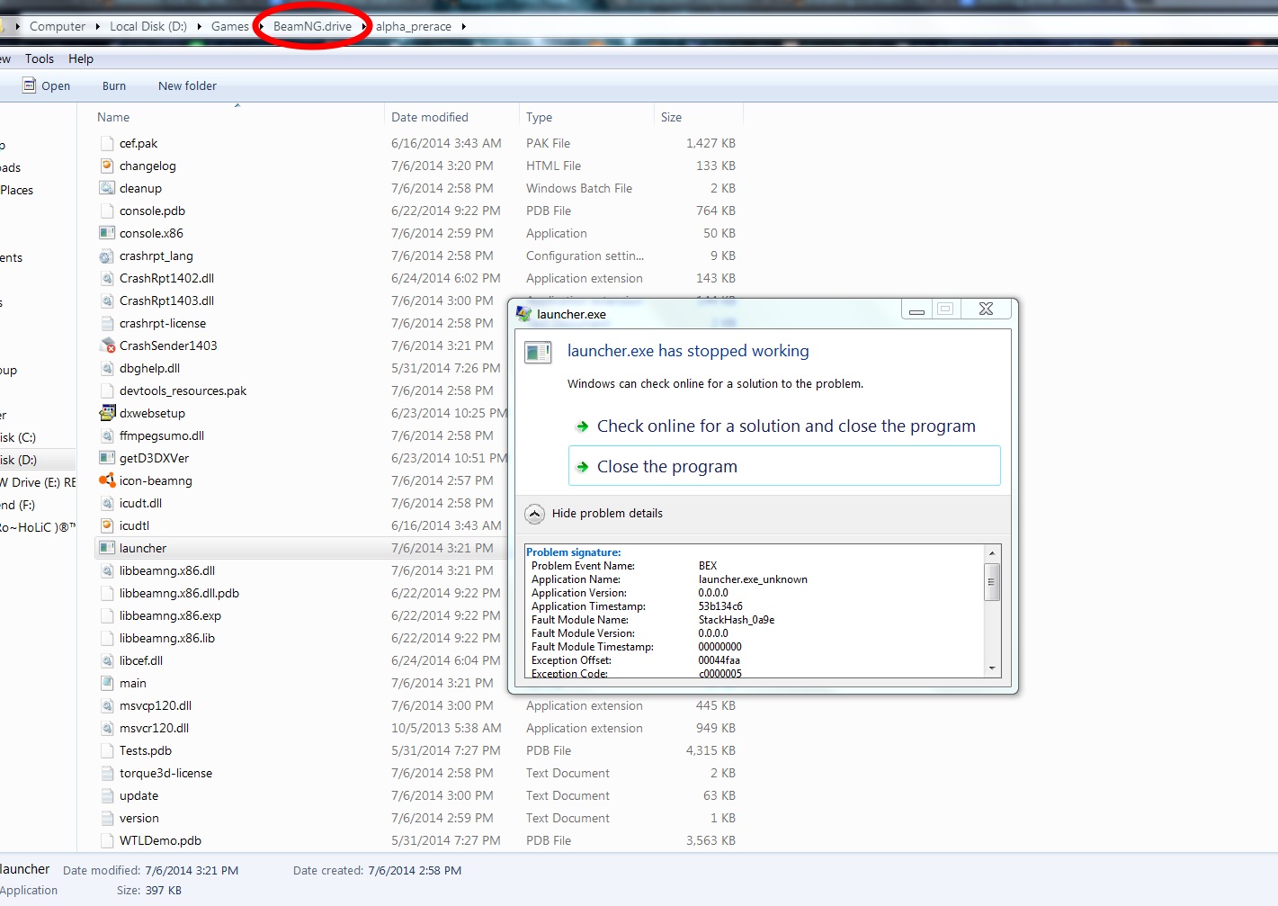
Task: Select the libbeamng.x86.dll.pdb file name
Action: [x=179, y=593]
